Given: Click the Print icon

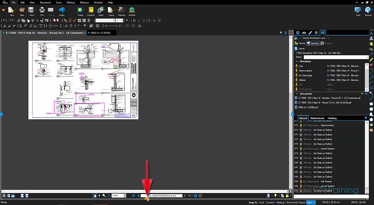Looking at the screenshot, I should (x=42, y=10).
